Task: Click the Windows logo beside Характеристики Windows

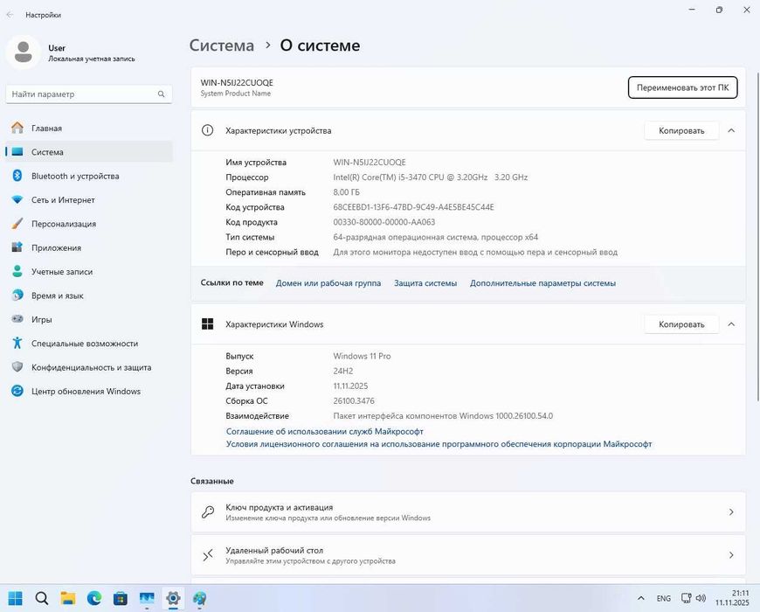Action: 207,324
